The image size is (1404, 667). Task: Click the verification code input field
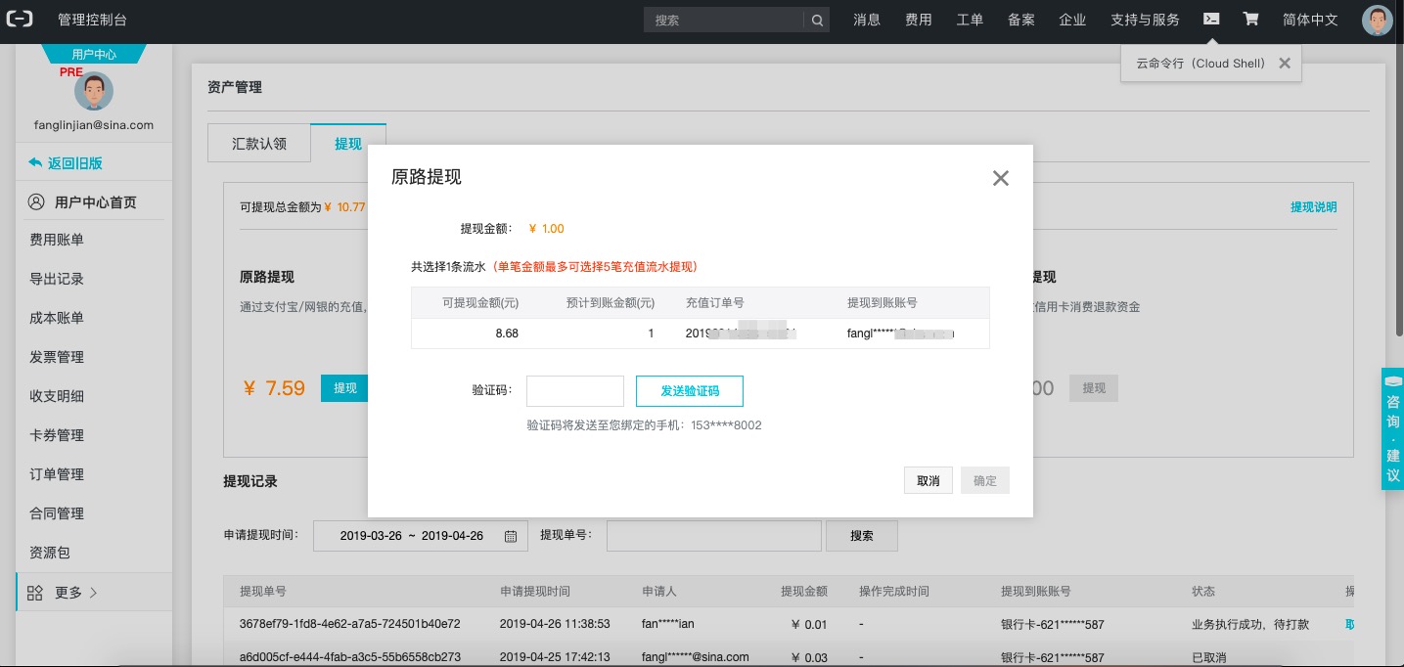(x=575, y=391)
